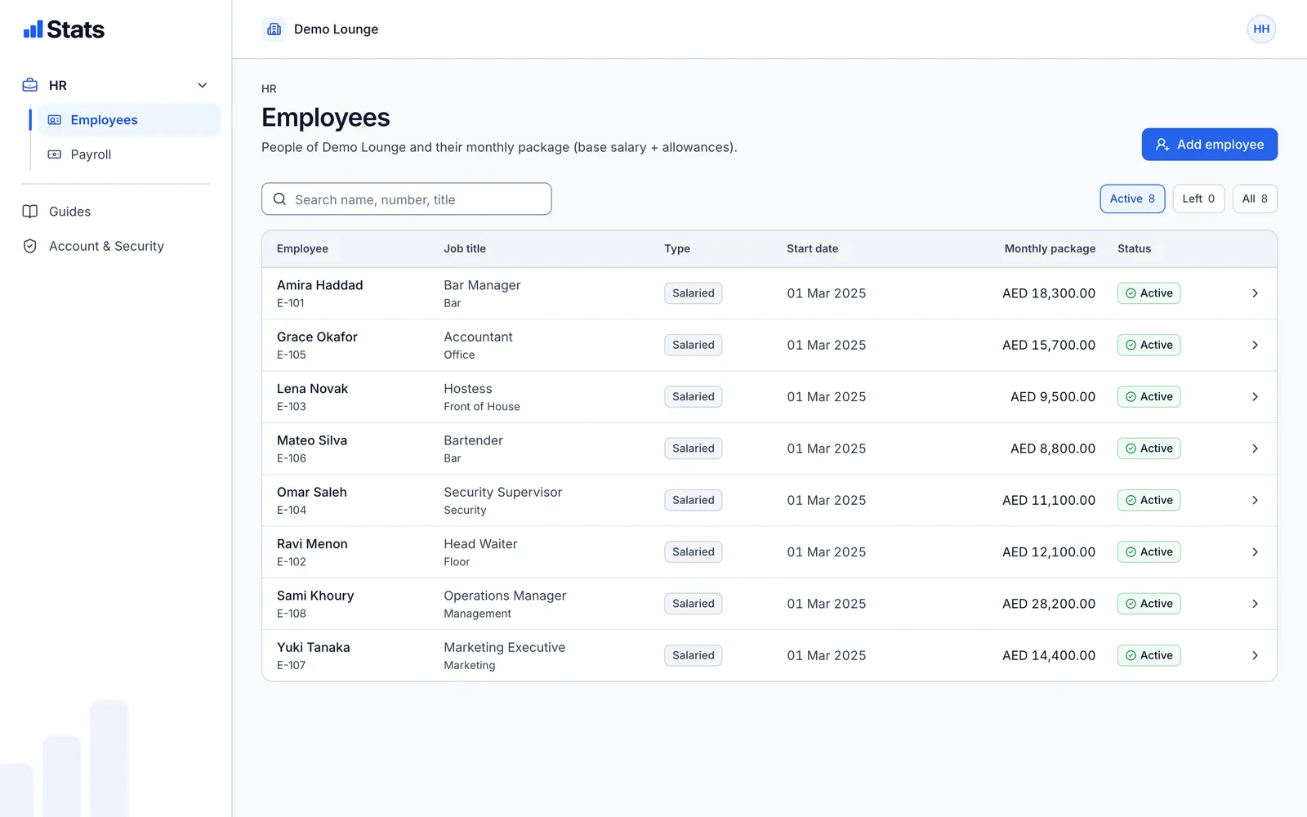Click the HR briefcase icon in sidebar

(30, 85)
